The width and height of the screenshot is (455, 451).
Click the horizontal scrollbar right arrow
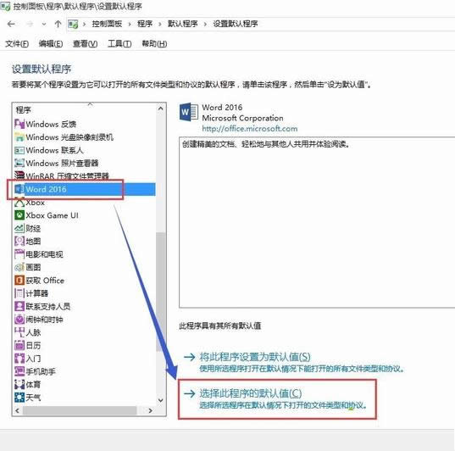(150, 410)
